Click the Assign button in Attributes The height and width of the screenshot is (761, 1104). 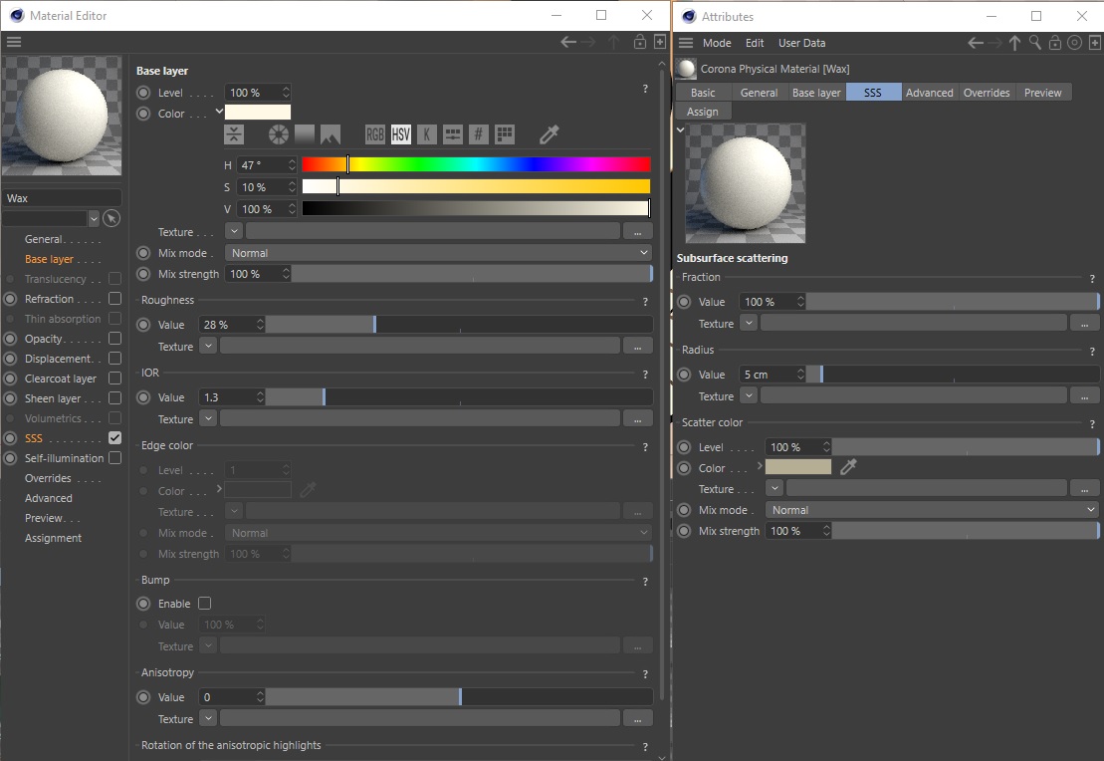(703, 112)
